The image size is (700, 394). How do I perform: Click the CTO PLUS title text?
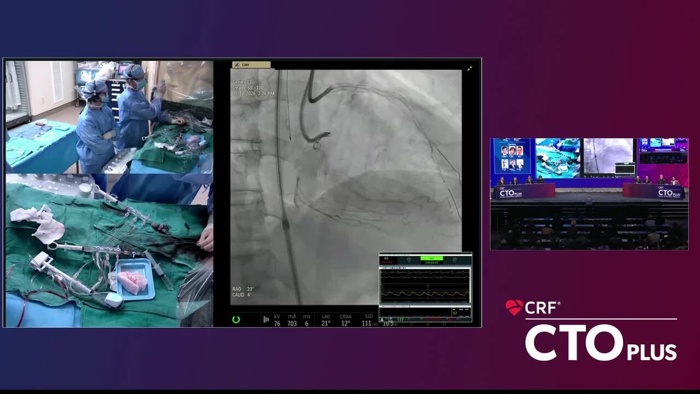tap(600, 343)
